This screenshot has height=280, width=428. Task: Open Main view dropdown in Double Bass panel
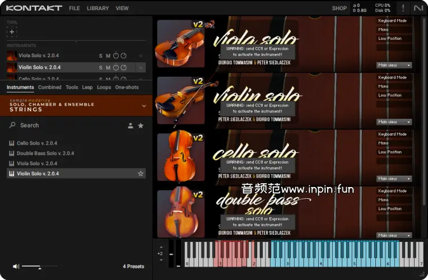click(x=394, y=235)
